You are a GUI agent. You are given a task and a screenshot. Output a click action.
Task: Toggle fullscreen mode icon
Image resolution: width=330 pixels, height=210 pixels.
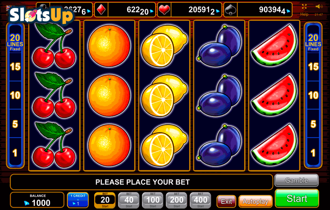coord(304,7)
